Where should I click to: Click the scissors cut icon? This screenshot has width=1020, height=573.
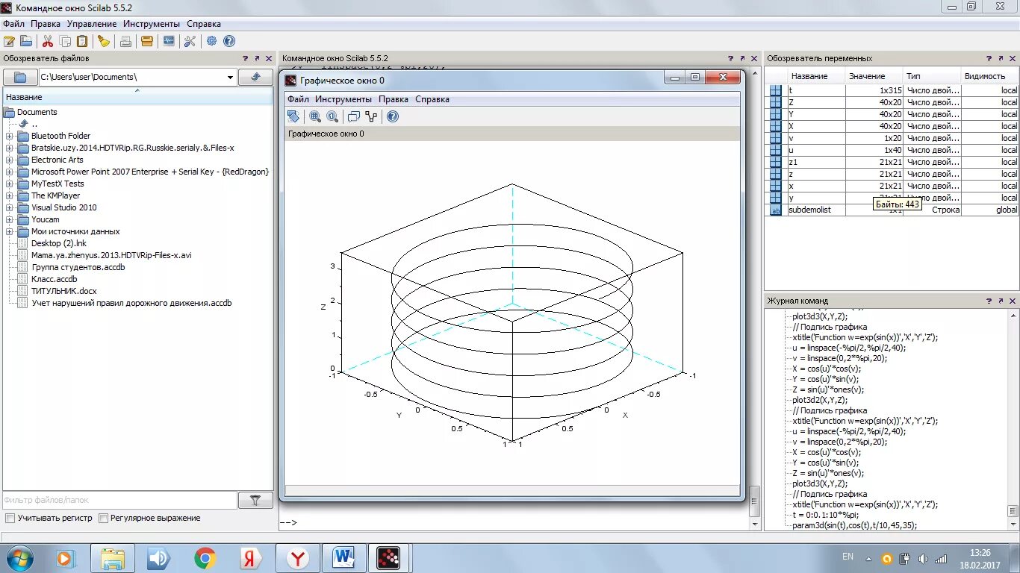[x=48, y=41]
